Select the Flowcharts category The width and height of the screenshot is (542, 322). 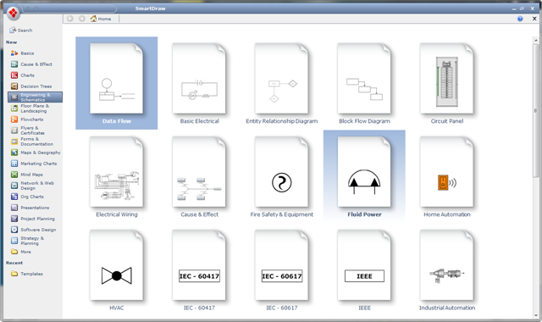pos(27,119)
